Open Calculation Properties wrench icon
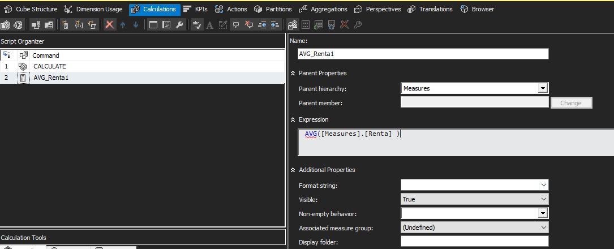This screenshot has width=614, height=249. 180,25
